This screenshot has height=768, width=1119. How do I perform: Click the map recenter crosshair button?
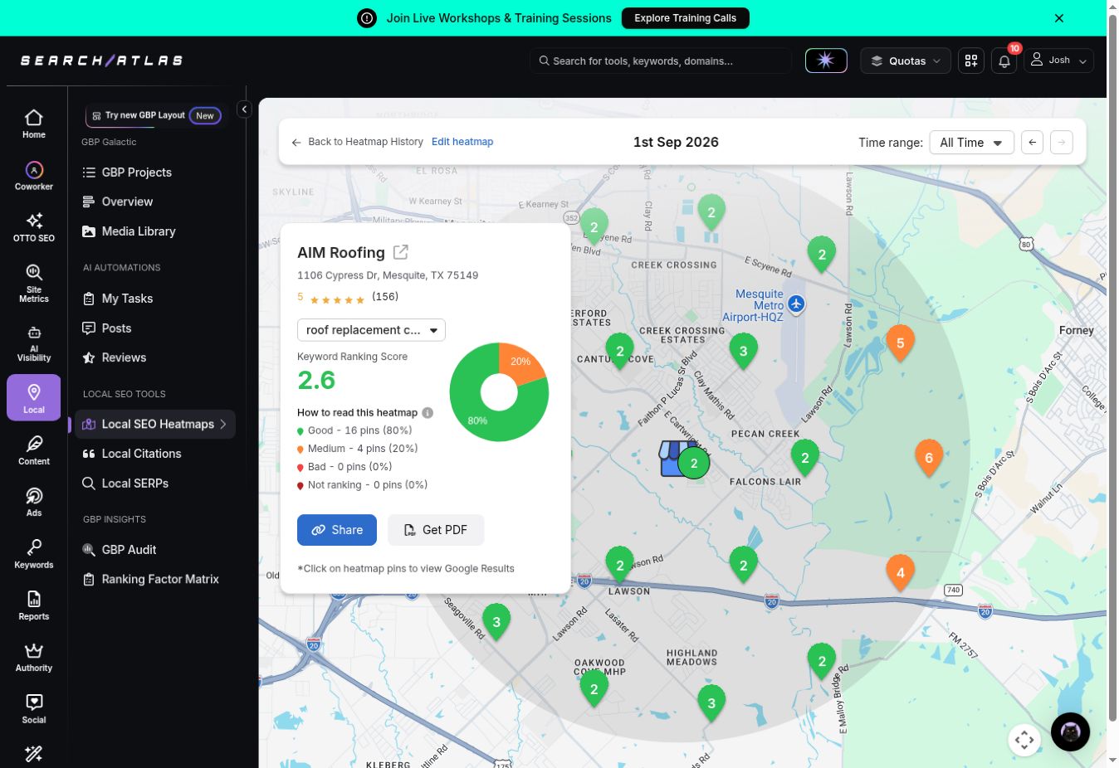coord(1024,739)
